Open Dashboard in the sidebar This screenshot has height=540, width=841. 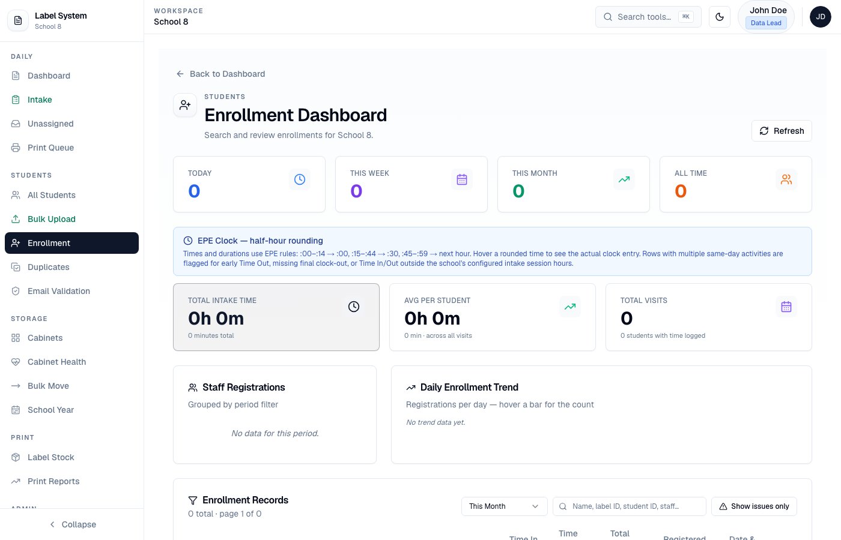tap(71, 76)
